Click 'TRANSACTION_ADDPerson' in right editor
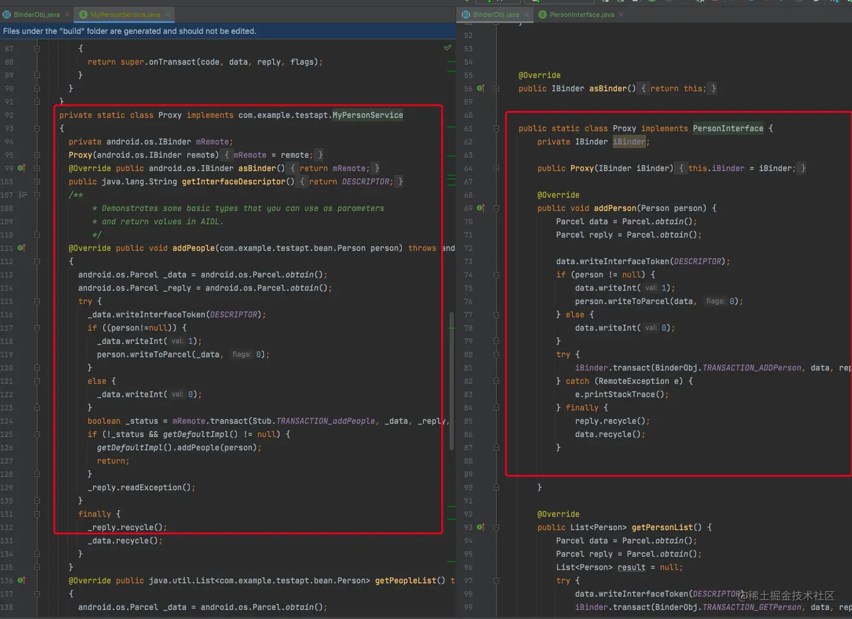This screenshot has width=852, height=619. (x=752, y=368)
